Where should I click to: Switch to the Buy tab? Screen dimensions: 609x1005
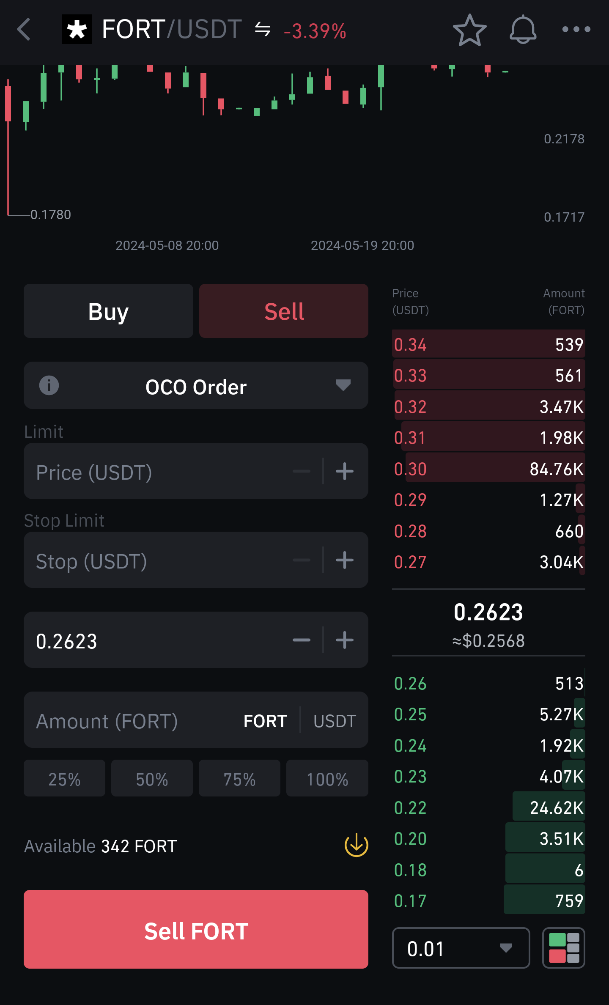tap(108, 311)
